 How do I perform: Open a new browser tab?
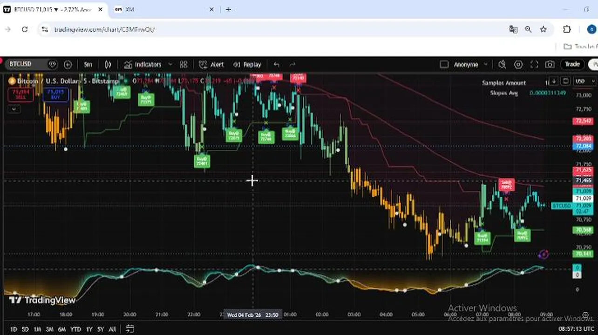tap(228, 9)
